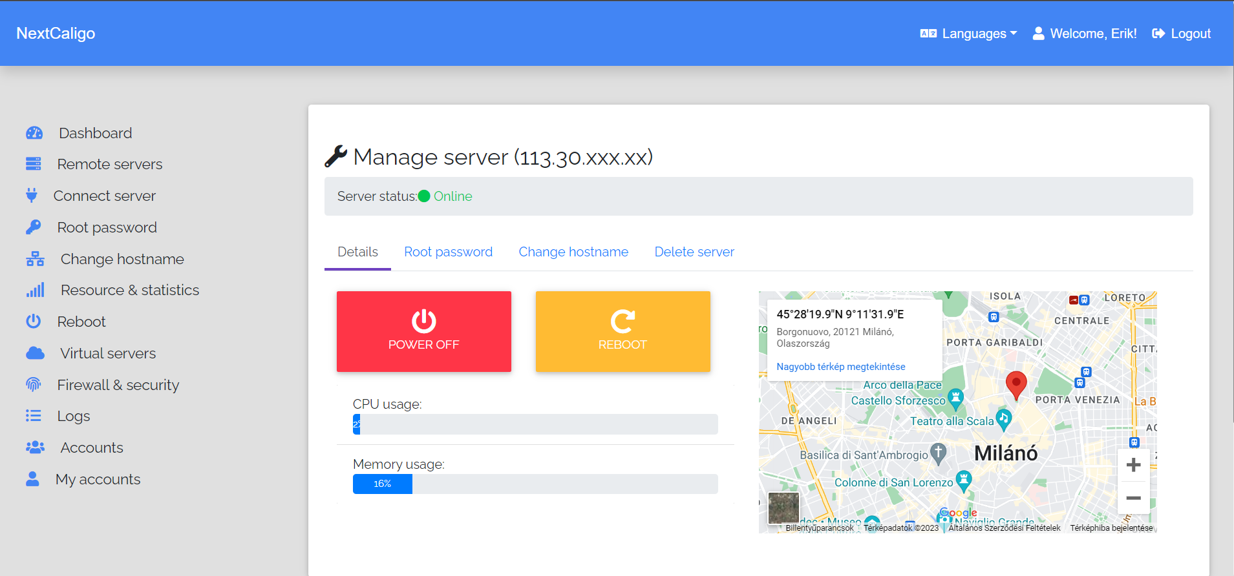Viewport: 1234px width, 576px height.
Task: Select the Root password tab
Action: [448, 252]
